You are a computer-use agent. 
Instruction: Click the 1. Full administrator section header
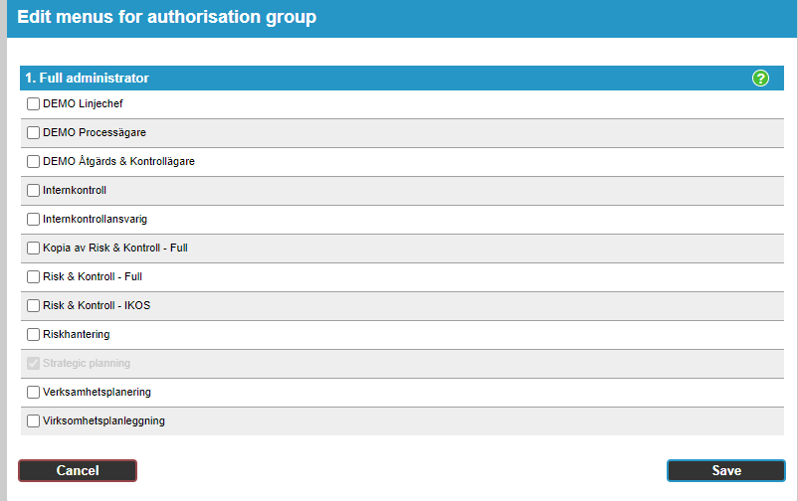402,78
